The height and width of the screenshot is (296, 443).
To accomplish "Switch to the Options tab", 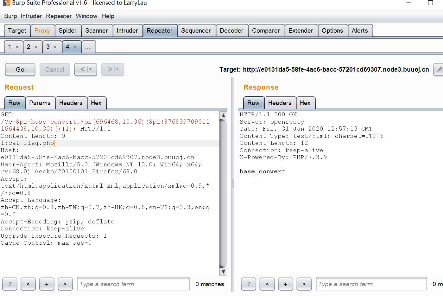I will (x=332, y=31).
